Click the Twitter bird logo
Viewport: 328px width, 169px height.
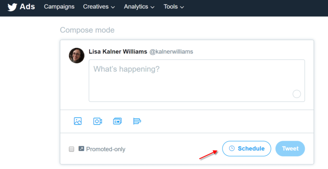pos(12,7)
